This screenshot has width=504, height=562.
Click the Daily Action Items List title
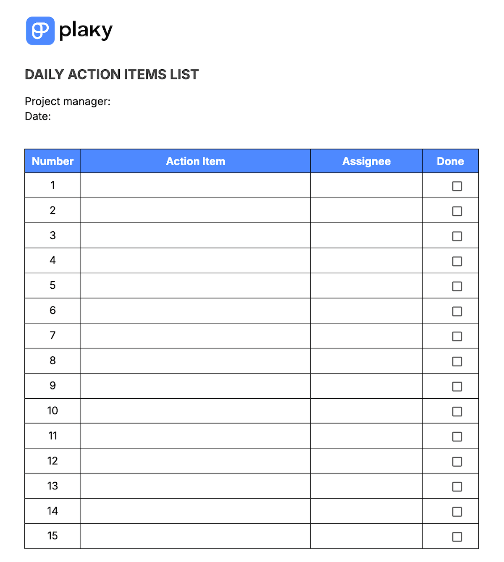coord(112,74)
